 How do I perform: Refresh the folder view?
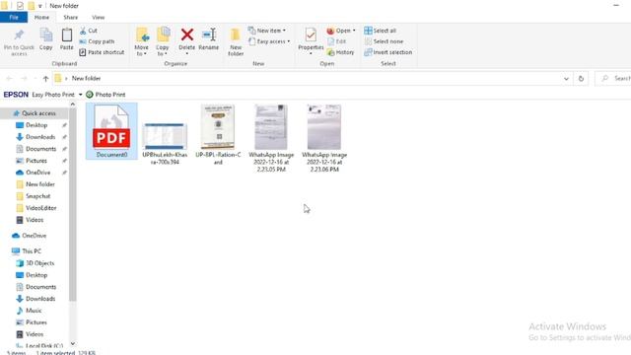[x=581, y=79]
